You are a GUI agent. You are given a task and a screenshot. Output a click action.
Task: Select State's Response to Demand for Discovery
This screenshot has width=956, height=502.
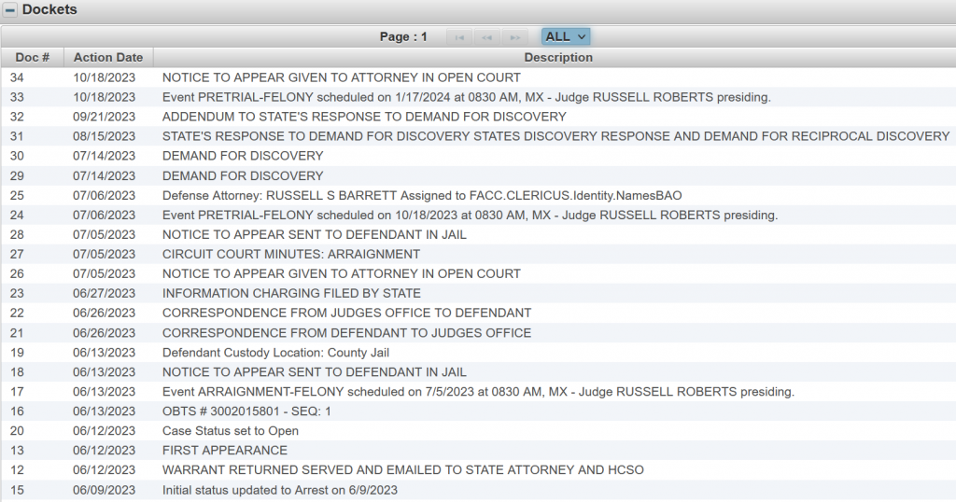555,136
